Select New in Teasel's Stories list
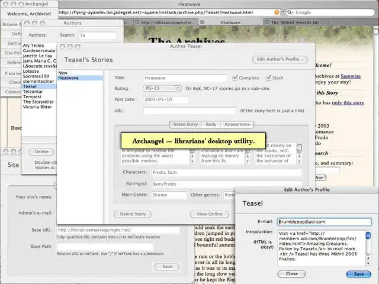Screen dimensions: 379x284 coord(80,73)
